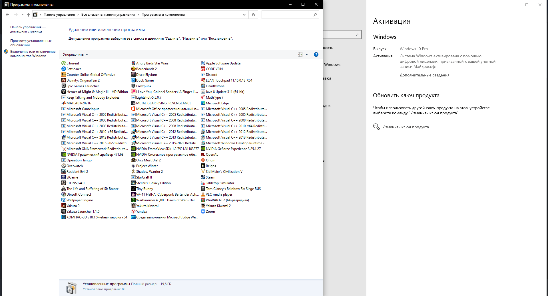Select Epic Games Launcher icon
The height and width of the screenshot is (296, 548).
[64, 86]
